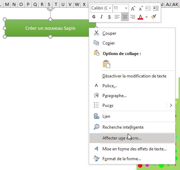Choose Couper from context menu

[x=132, y=33]
